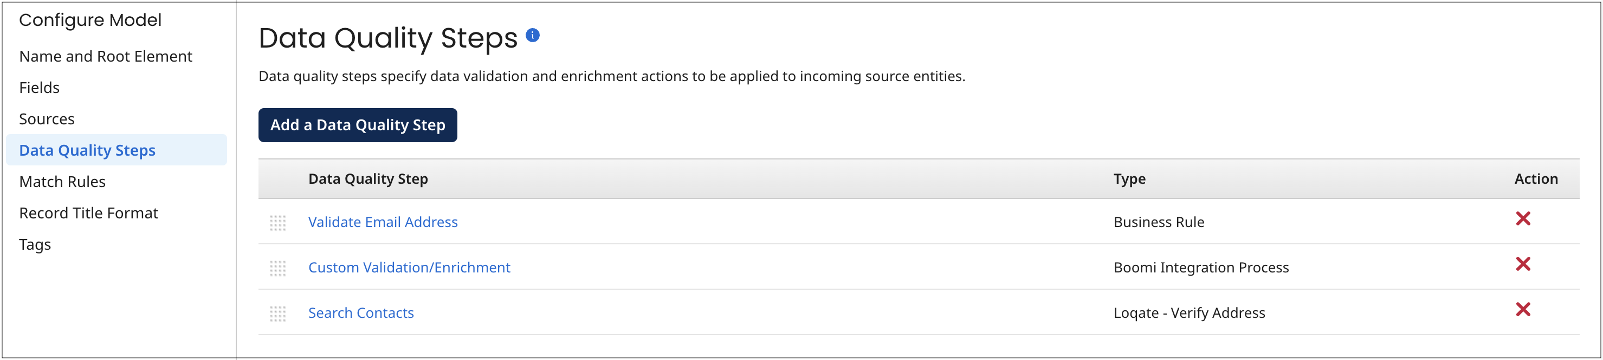Open Sources from the sidebar

(47, 118)
